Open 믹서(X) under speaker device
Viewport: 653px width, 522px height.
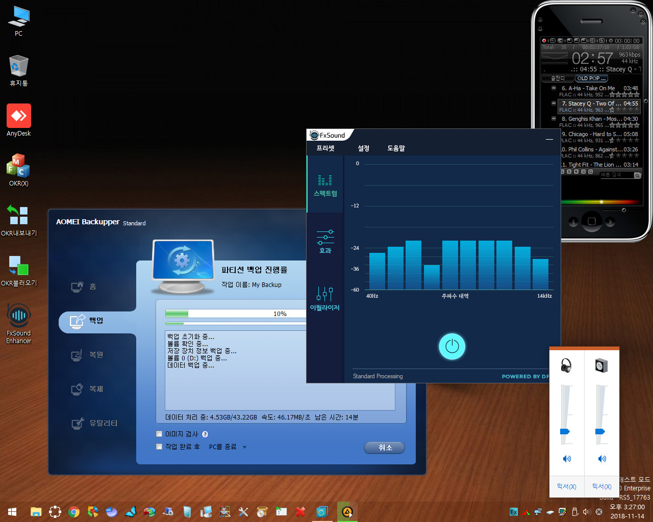pos(601,486)
